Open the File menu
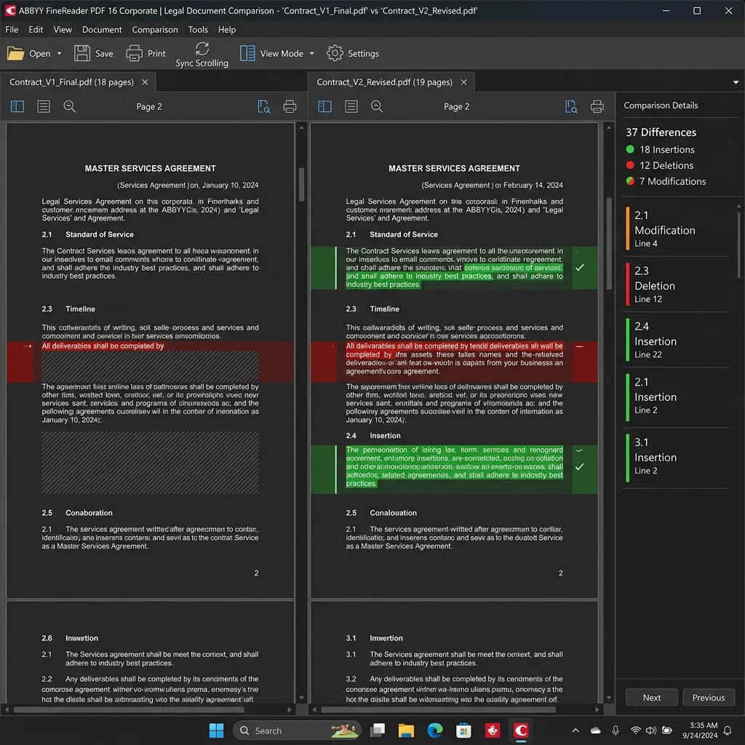Viewport: 745px width, 745px height. [12, 29]
